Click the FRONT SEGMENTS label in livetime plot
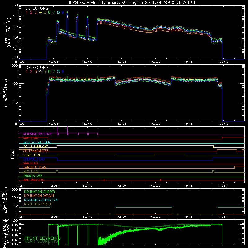 [42, 238]
